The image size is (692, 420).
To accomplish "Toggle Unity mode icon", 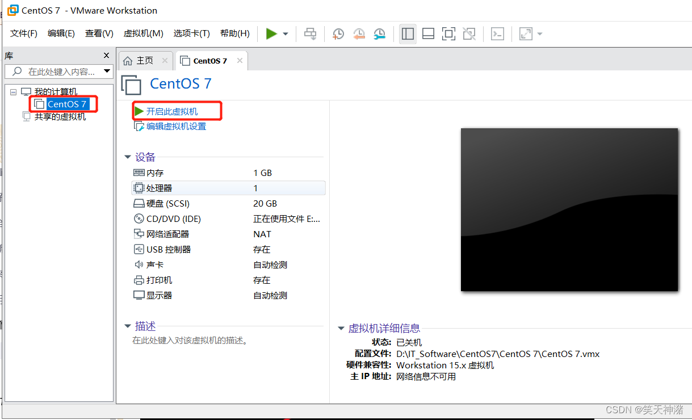I will [469, 34].
